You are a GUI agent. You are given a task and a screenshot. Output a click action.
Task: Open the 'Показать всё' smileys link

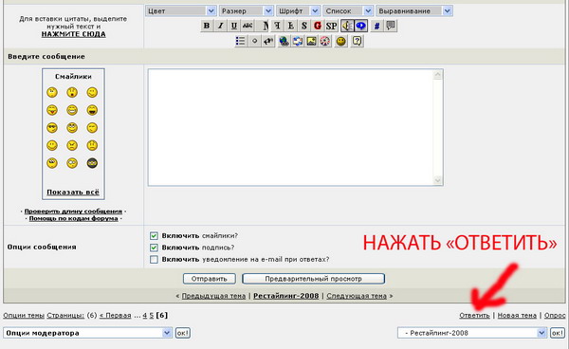[73, 193]
